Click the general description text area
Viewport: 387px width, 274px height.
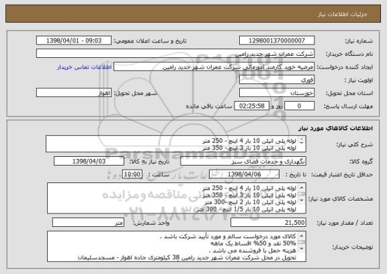(x=176, y=144)
